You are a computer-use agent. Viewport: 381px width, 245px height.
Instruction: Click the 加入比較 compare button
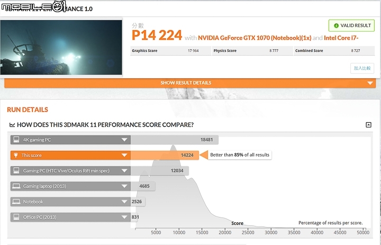pyautogui.click(x=362, y=68)
